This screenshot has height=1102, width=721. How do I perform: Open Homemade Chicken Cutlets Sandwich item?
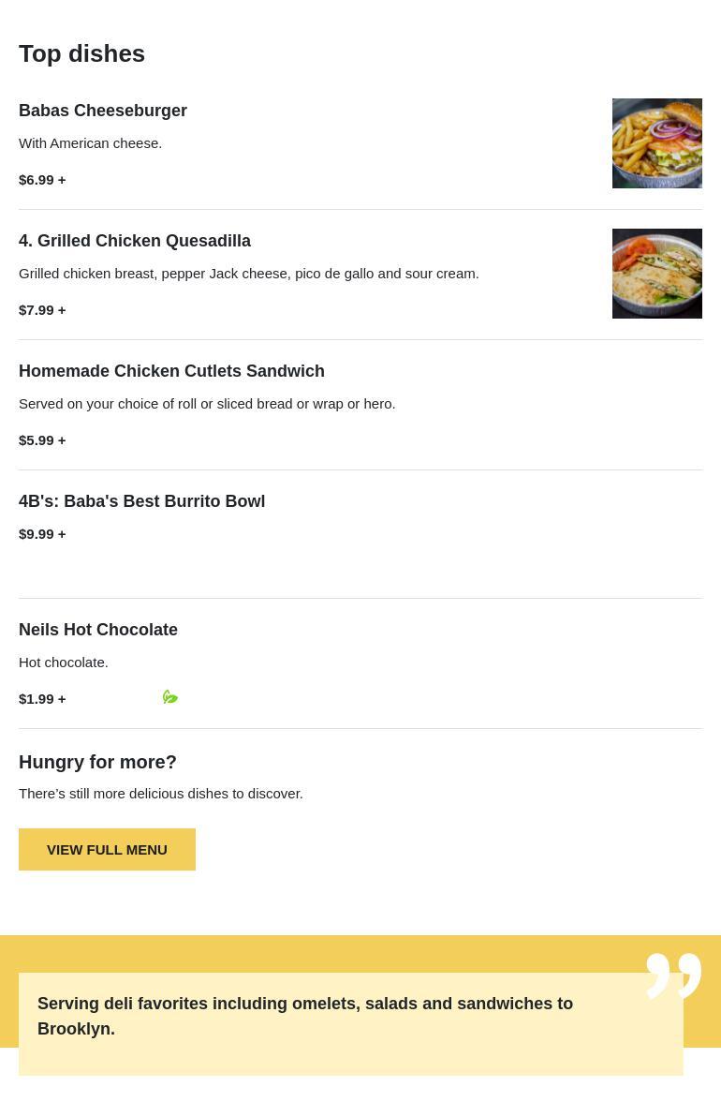click(x=171, y=371)
